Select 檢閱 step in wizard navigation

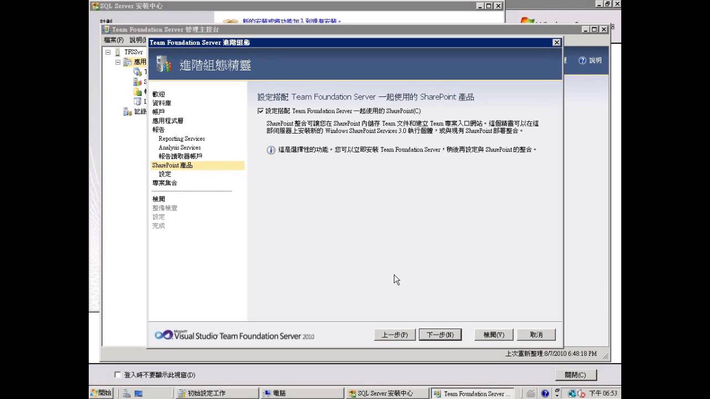point(159,199)
